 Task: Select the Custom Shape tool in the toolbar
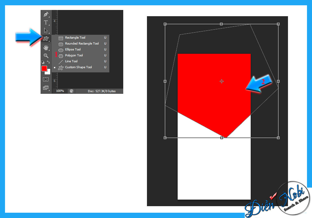46,39
